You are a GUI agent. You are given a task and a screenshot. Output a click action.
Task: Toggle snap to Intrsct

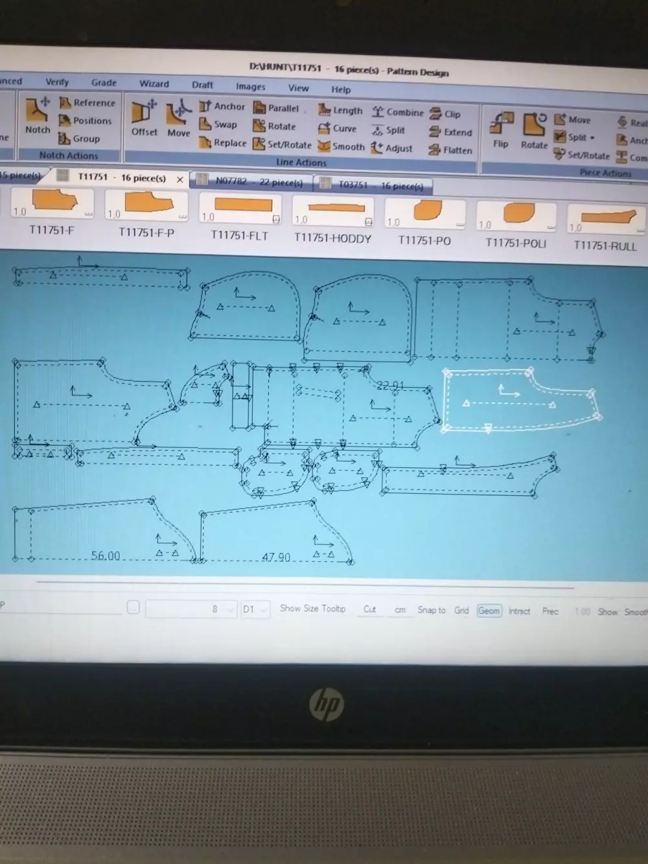click(519, 611)
